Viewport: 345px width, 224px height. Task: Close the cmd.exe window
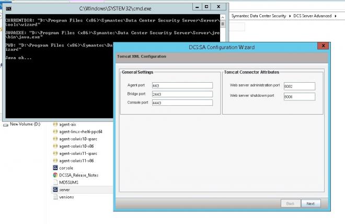tap(218, 7)
